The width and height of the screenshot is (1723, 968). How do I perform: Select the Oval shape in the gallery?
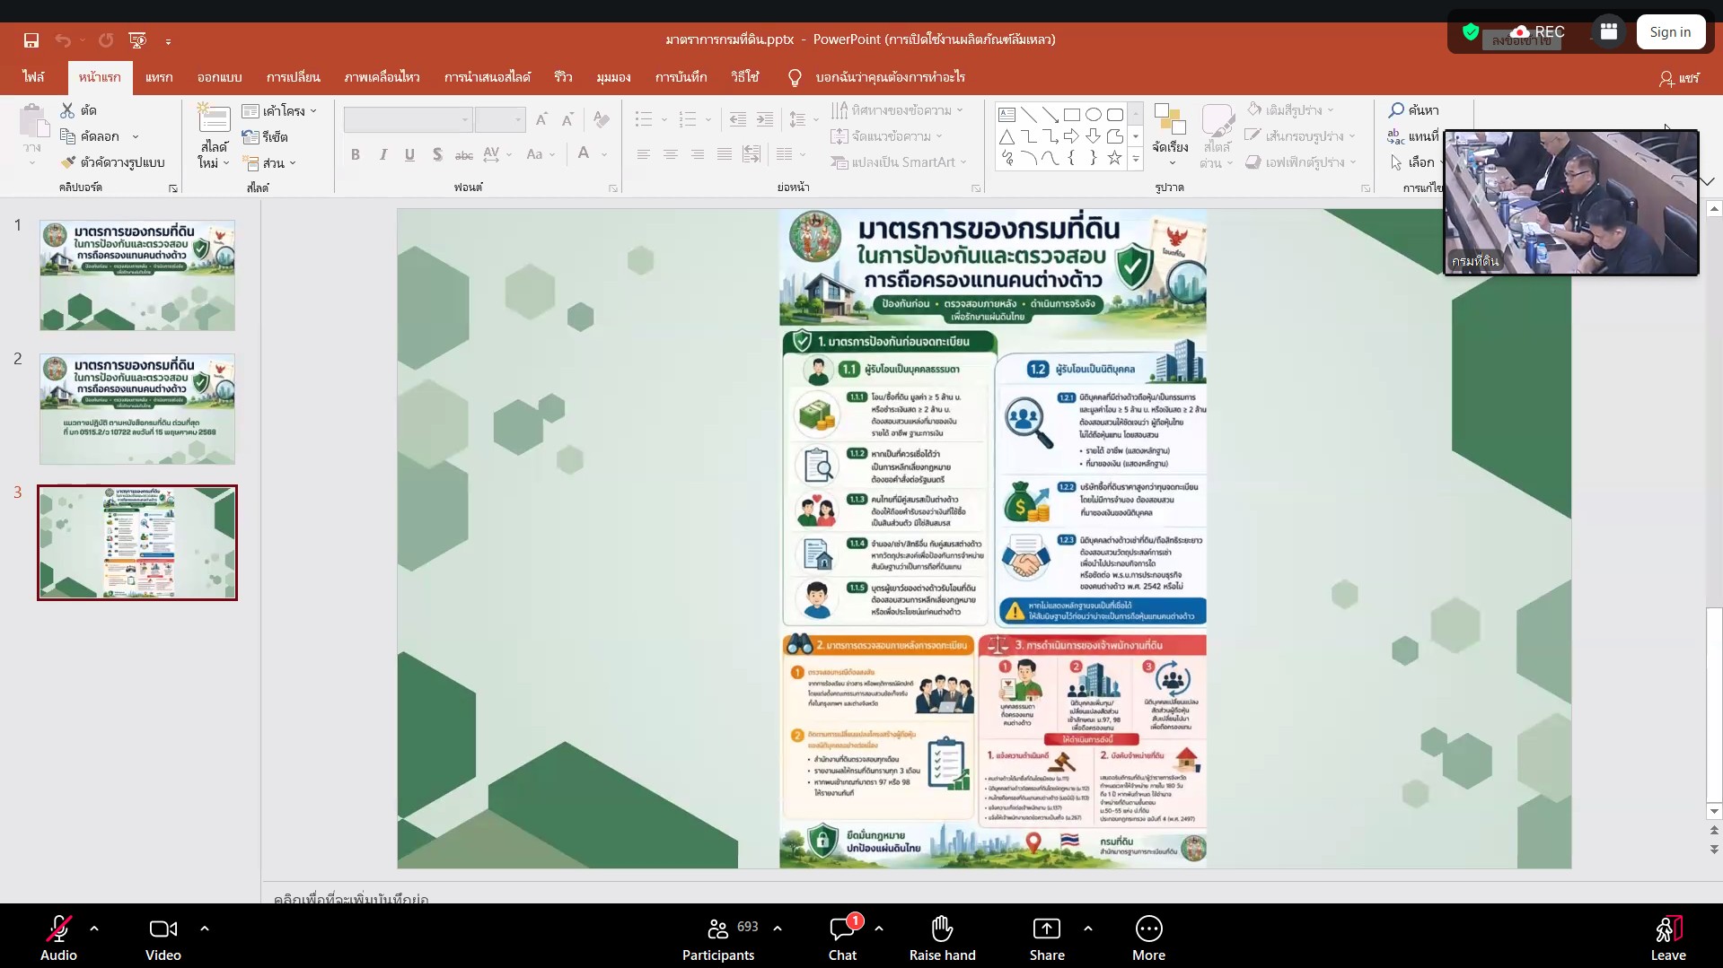[x=1094, y=115]
